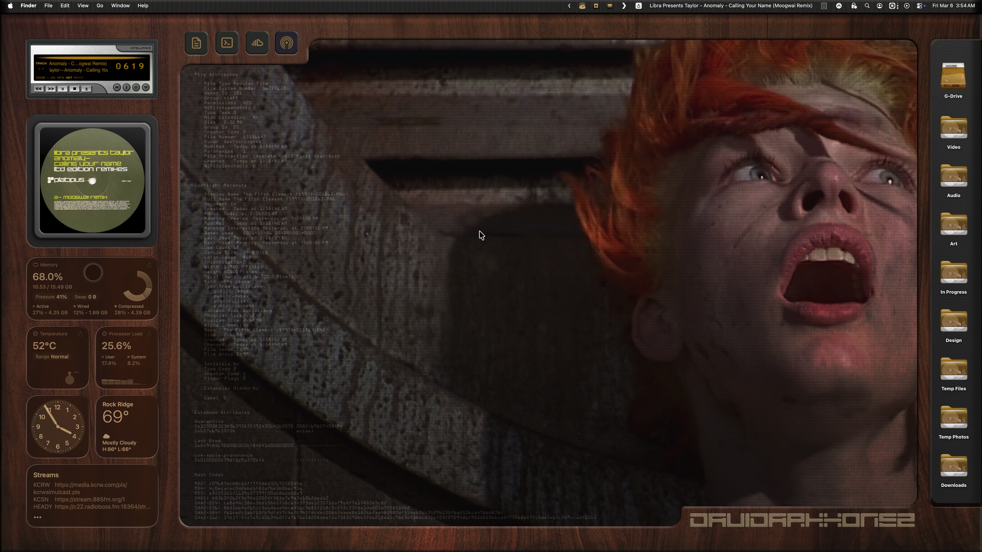Click the Memory 68.0% value
The width and height of the screenshot is (982, 552).
48,277
